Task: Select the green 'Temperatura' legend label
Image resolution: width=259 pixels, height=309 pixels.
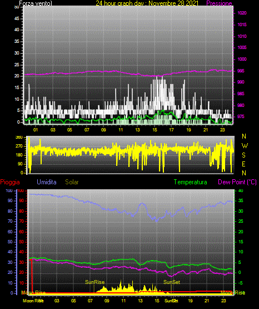Action: point(190,182)
